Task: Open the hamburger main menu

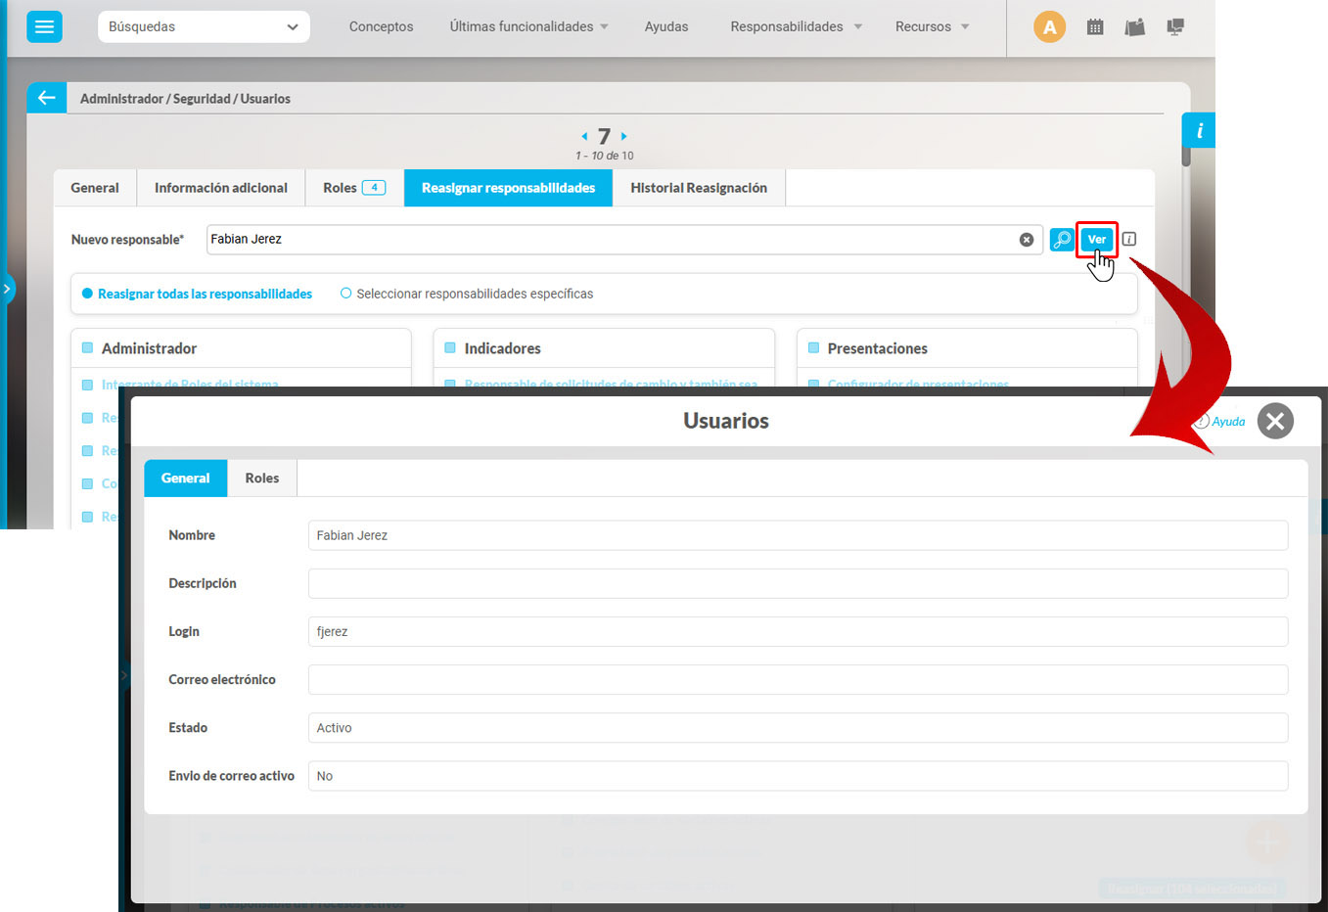Action: pos(44,26)
